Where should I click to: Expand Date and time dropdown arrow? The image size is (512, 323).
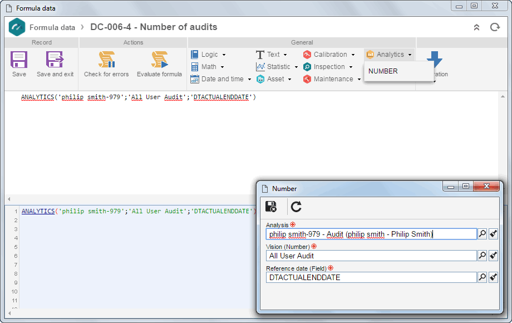tap(249, 80)
